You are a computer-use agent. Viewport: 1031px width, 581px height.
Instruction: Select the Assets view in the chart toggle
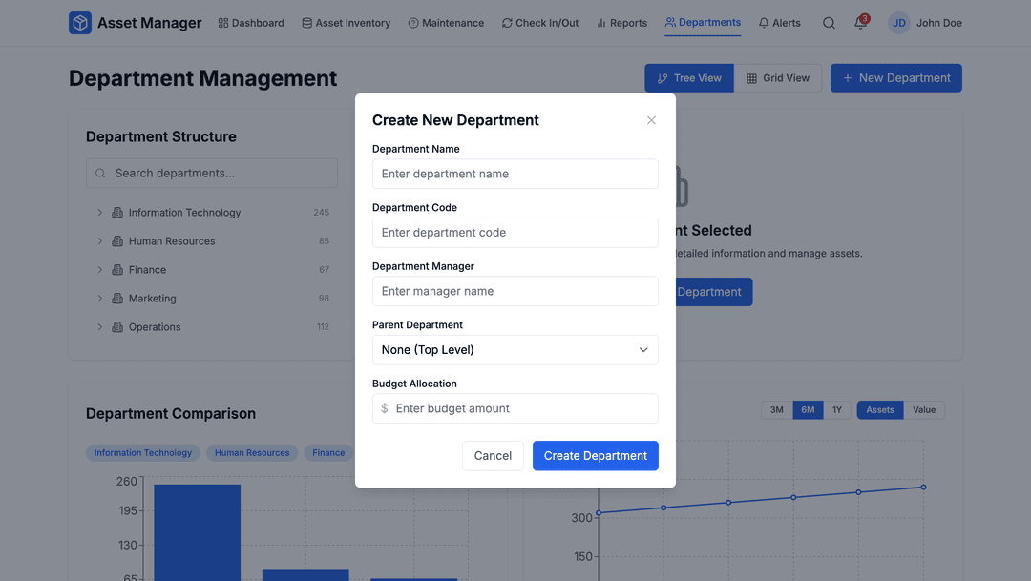pyautogui.click(x=879, y=409)
